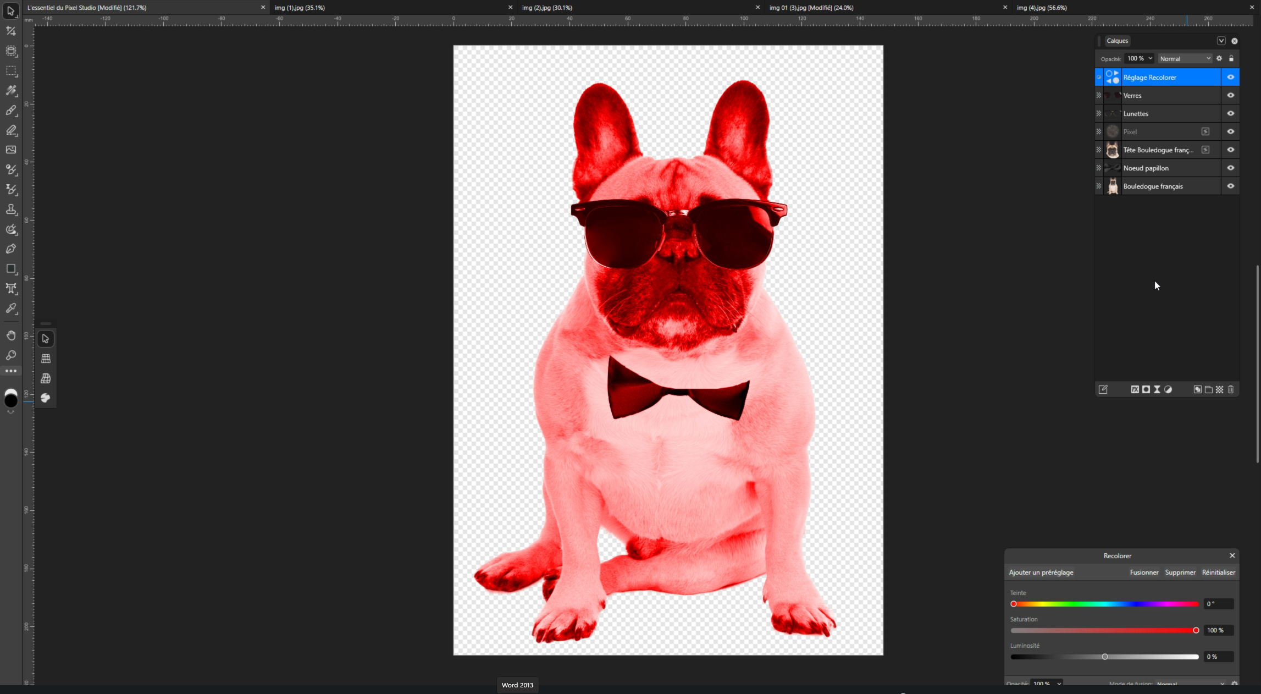Select the Hand view tool
This screenshot has height=694, width=1261.
coord(11,335)
